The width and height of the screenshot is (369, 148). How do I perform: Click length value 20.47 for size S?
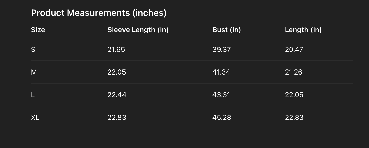click(294, 50)
